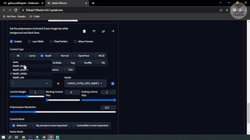Click the mirror webcam swap arrows icon
This screenshot has height=140, width=250.
[x=103, y=31]
